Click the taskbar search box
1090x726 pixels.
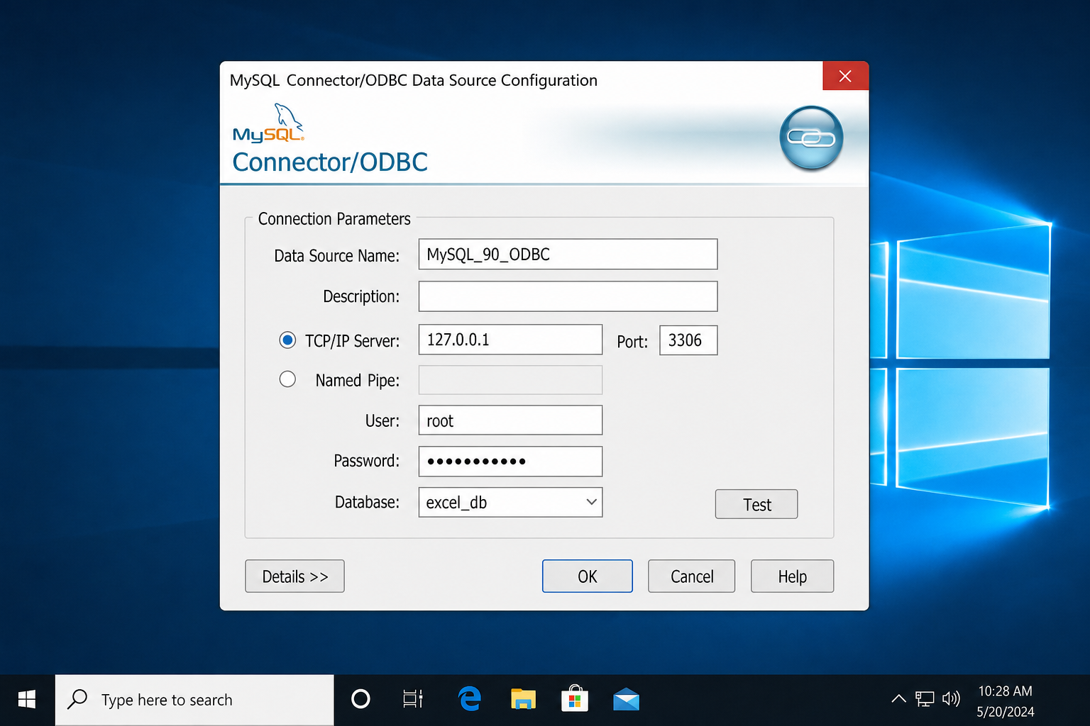point(194,700)
